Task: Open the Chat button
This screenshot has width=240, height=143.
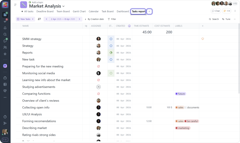Action: (x=216, y=11)
